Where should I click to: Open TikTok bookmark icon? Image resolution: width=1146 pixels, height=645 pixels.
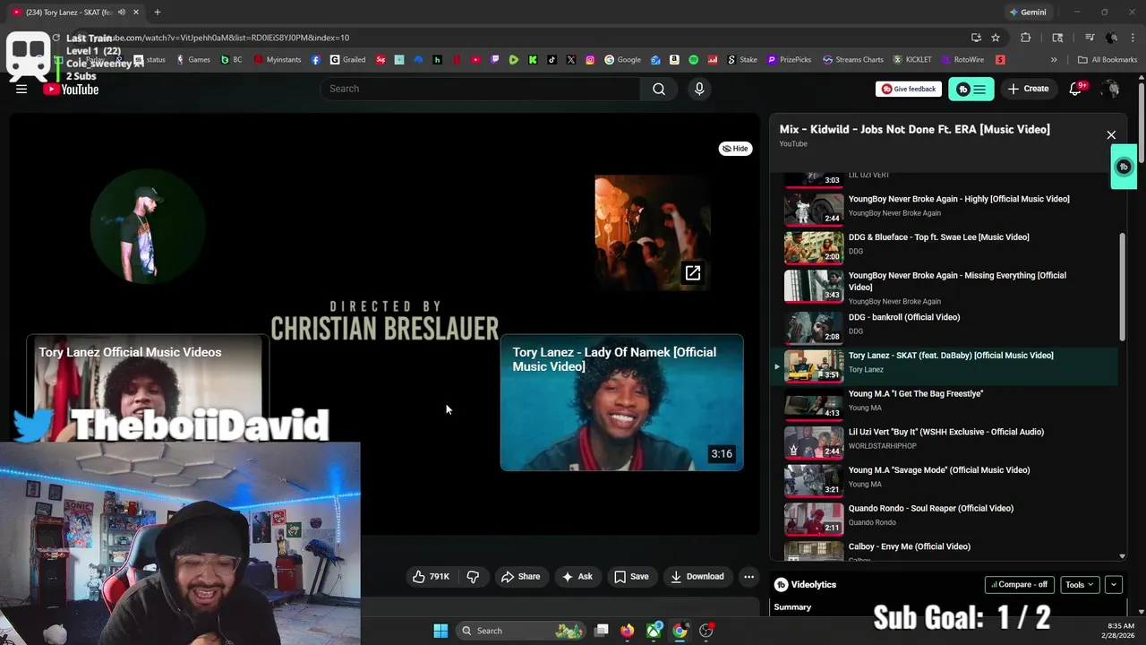point(552,60)
